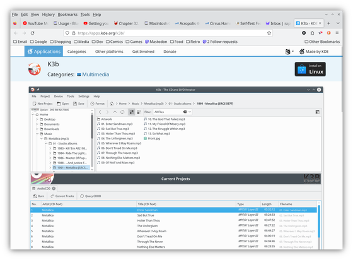Viewport: 353px width, 260px height.
Task: Expand the 1983 - Kill 'Em All folder
Action: tap(50, 148)
